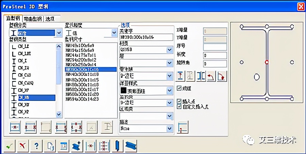Click the blue double-channel section icon

tap(201, 76)
